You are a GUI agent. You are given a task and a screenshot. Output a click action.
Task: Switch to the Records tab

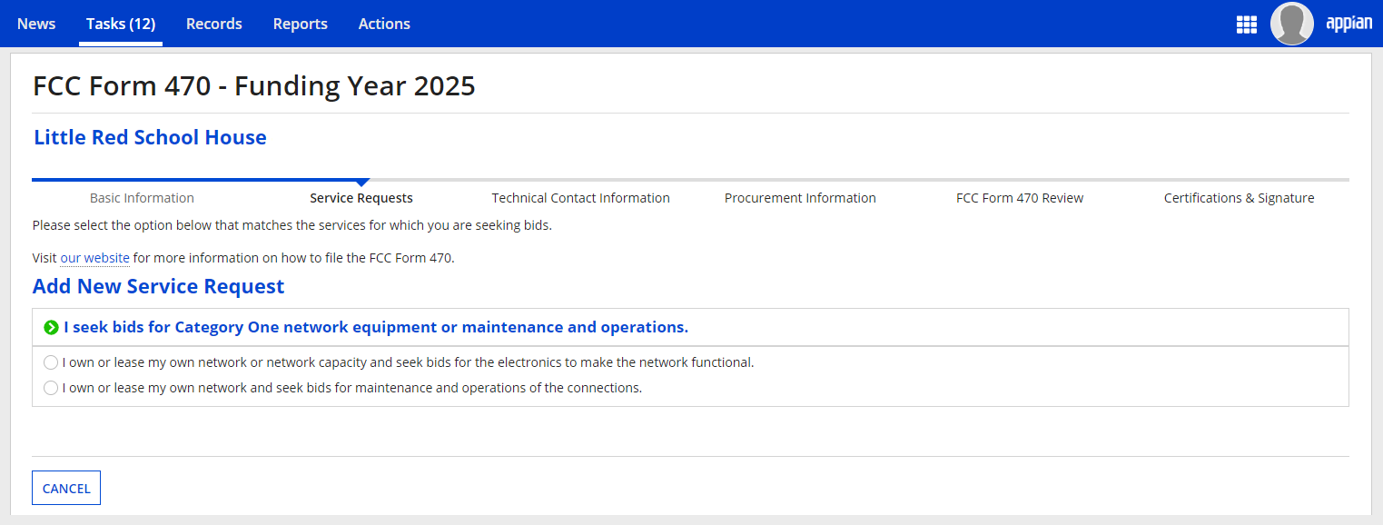(214, 24)
